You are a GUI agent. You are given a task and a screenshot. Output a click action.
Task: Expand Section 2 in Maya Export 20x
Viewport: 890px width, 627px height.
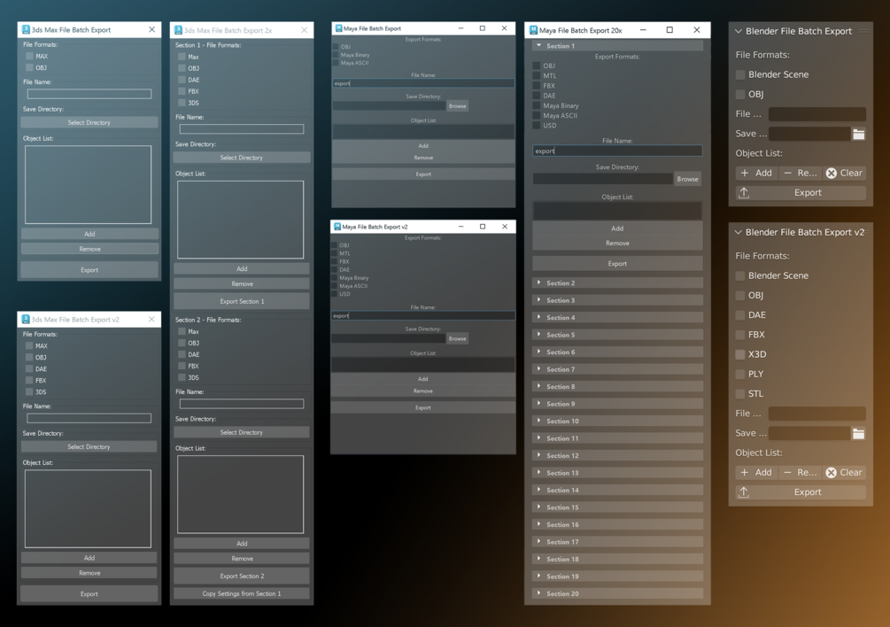[x=538, y=283]
